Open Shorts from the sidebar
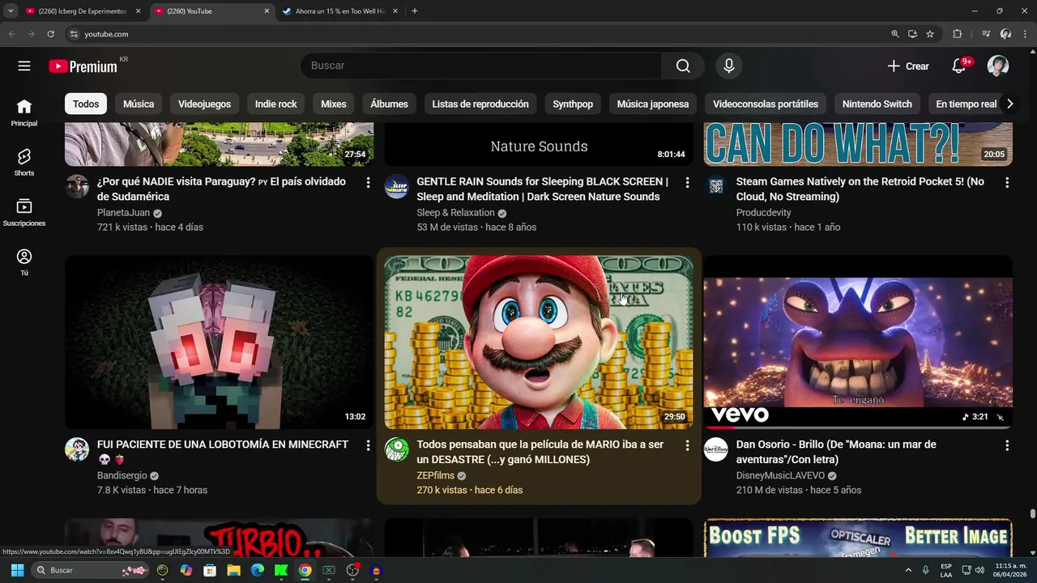Screen dimensions: 1037x583 pos(24,163)
